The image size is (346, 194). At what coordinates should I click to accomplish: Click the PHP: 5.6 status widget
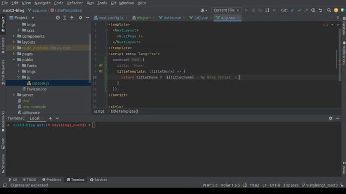point(210,185)
